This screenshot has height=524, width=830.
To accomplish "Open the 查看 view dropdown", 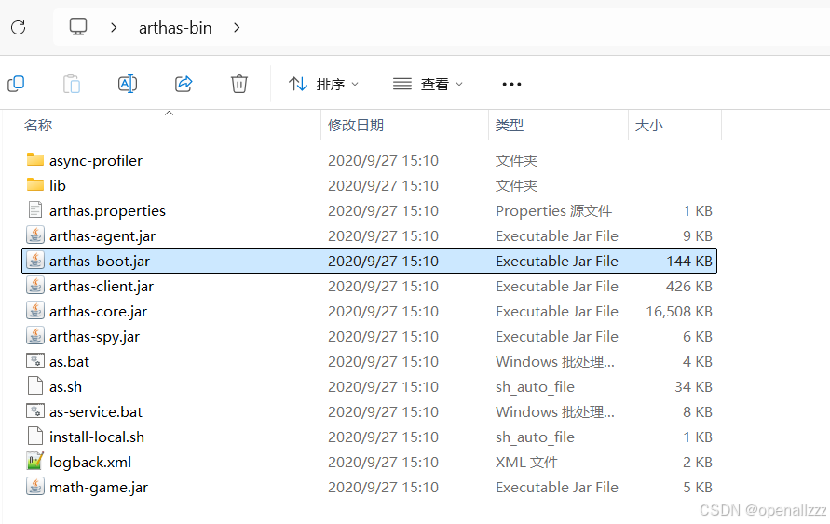I will tap(428, 84).
